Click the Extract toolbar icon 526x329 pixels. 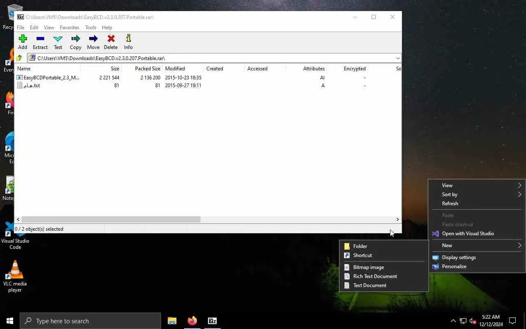pos(40,39)
